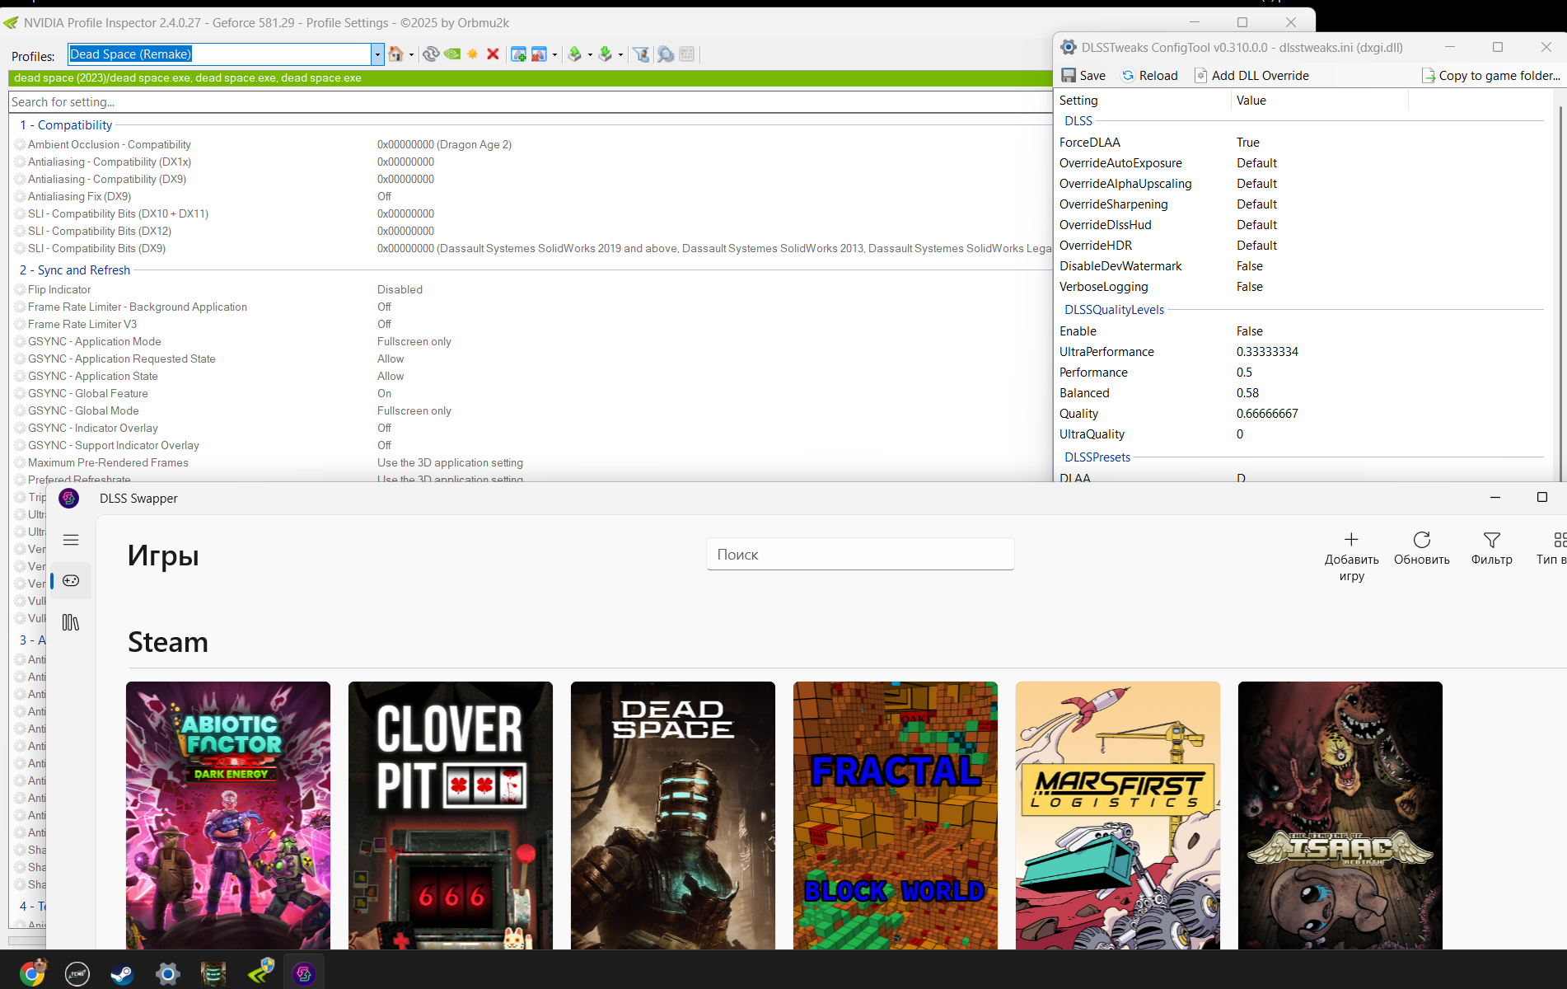
Task: Select 'Antialiasing Fix (DX9)' setting row
Action: click(532, 196)
